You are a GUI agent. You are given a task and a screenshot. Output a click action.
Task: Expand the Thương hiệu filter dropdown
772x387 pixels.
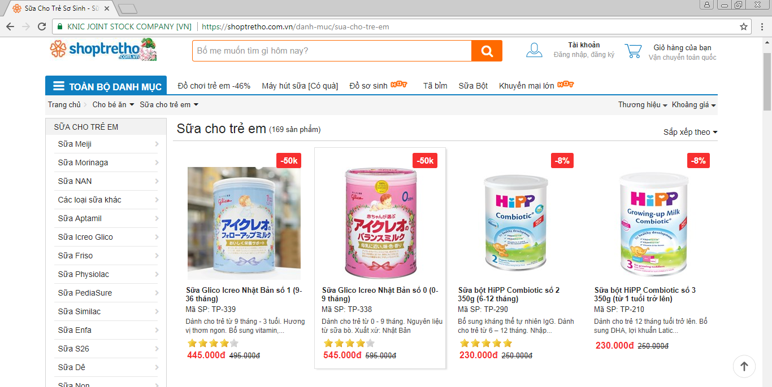[x=643, y=105]
